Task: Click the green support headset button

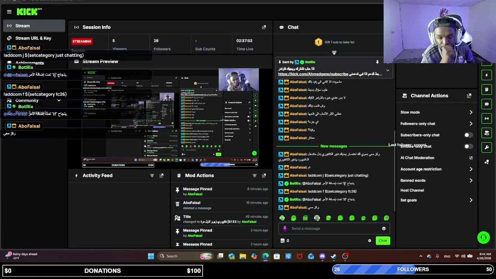Action: click(x=483, y=237)
